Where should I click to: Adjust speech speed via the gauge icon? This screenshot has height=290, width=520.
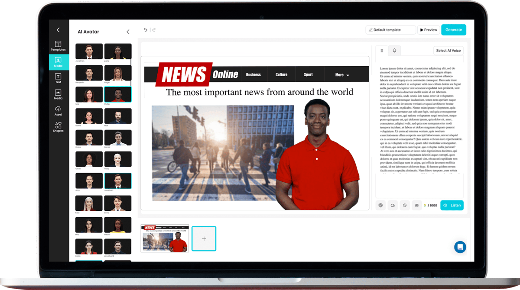[x=393, y=205]
